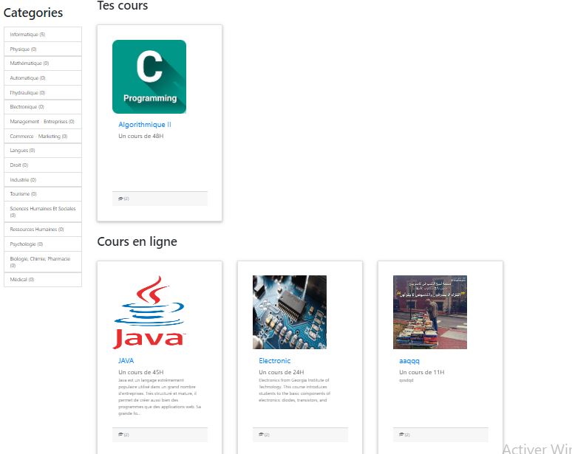Viewport: 572px width, 454px height.
Task: Click the Electronic course description paragraph
Action: point(295,390)
